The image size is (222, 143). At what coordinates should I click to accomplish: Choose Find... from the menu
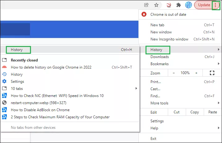point(180,96)
